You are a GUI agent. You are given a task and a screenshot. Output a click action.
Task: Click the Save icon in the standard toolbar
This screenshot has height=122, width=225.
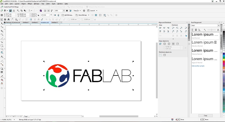click(10, 10)
